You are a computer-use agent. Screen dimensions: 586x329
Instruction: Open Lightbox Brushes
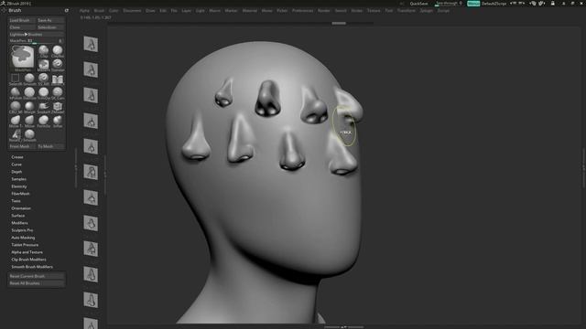[x=37, y=35]
